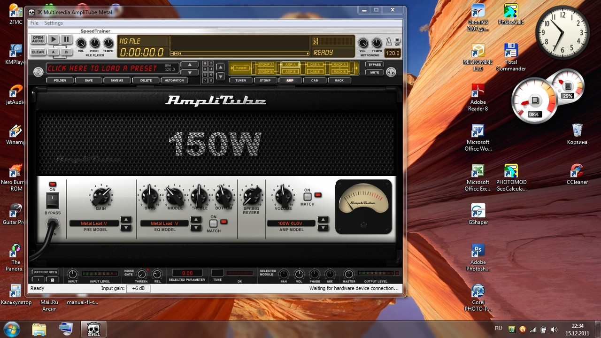Set loop point A in the file player
Viewport: 601px width, 338px height.
click(x=54, y=52)
